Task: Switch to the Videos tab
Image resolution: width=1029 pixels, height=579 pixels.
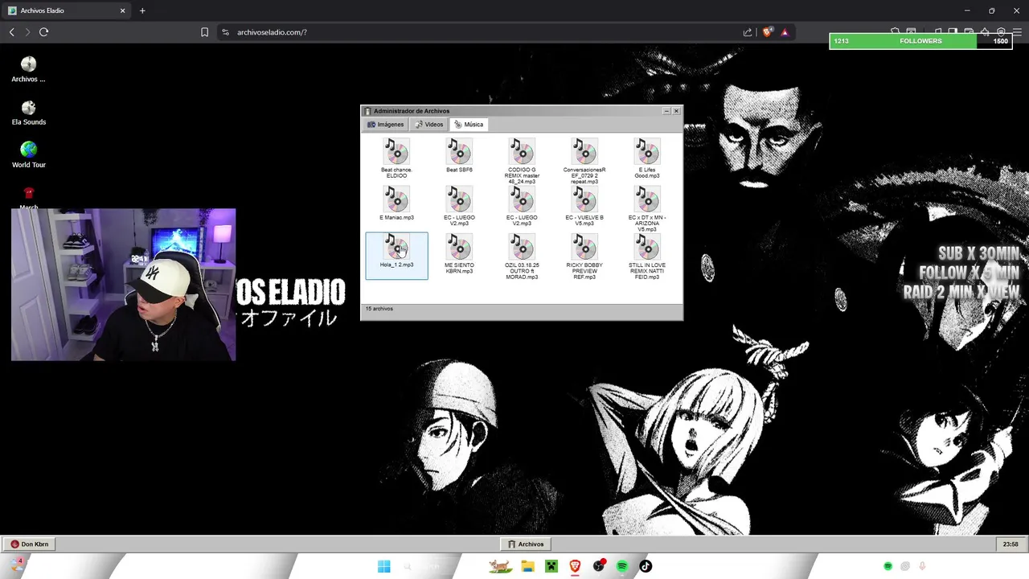Action: point(429,125)
